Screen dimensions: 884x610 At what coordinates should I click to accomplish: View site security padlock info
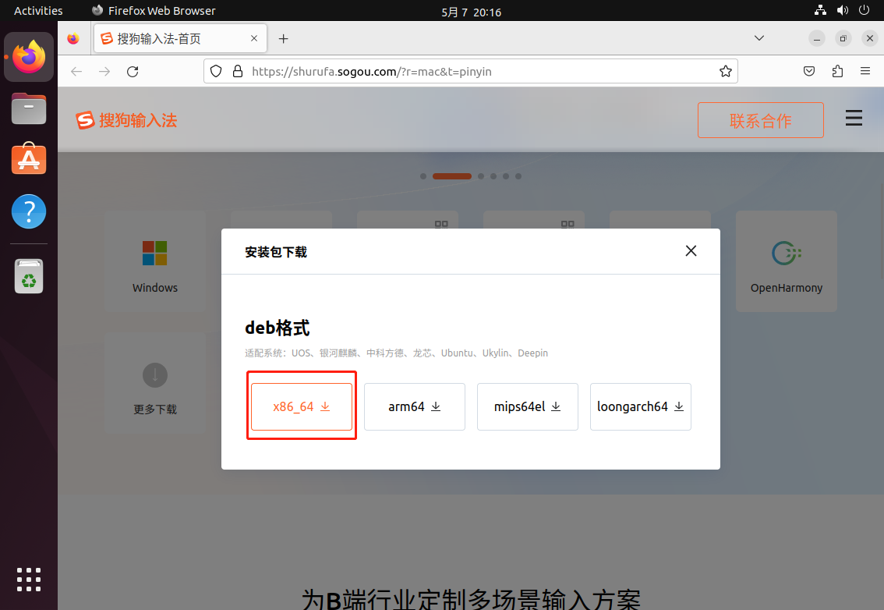click(238, 71)
